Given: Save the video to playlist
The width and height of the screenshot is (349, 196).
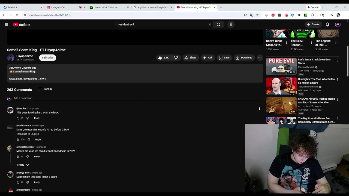Looking at the screenshot, I should point(224,58).
